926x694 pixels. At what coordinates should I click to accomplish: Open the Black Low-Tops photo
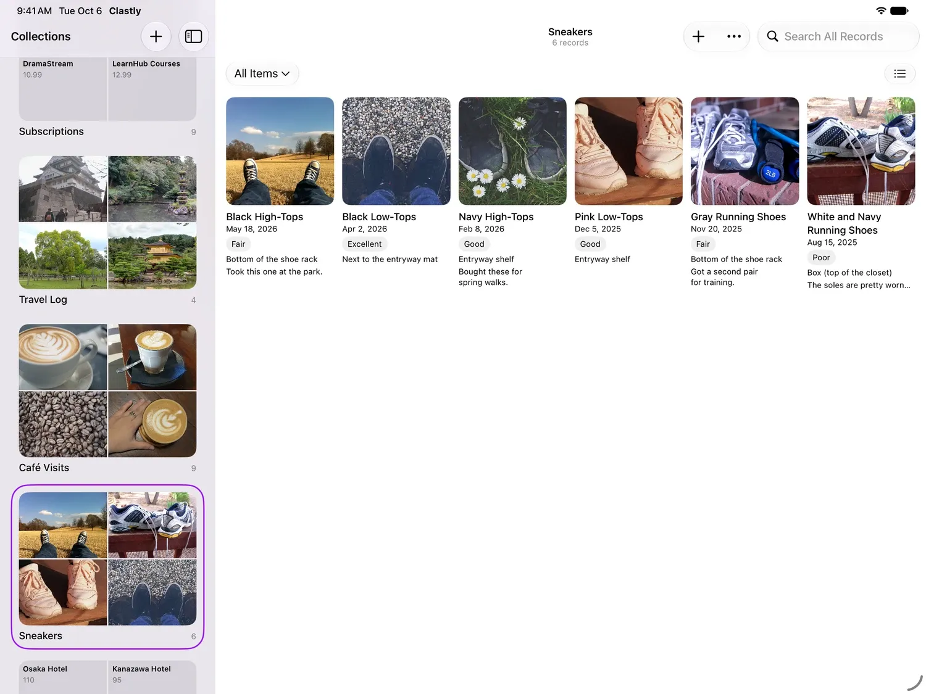pos(396,151)
